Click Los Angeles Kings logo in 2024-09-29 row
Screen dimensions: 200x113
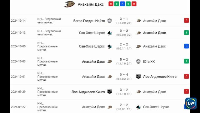(110, 92)
